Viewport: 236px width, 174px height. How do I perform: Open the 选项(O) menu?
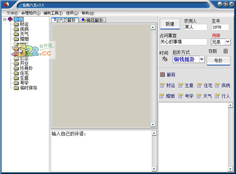pyautogui.click(x=72, y=13)
